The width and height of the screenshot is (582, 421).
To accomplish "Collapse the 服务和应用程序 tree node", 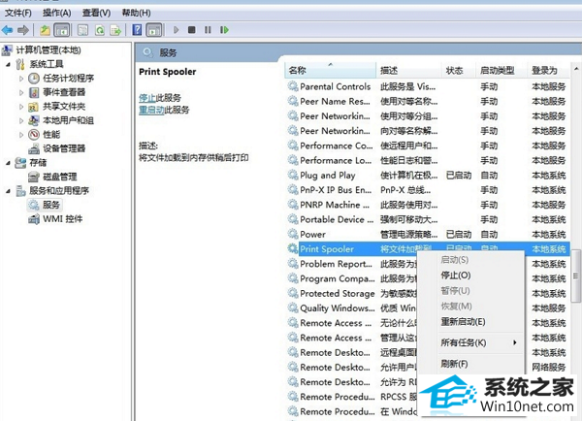I will pos(8,191).
